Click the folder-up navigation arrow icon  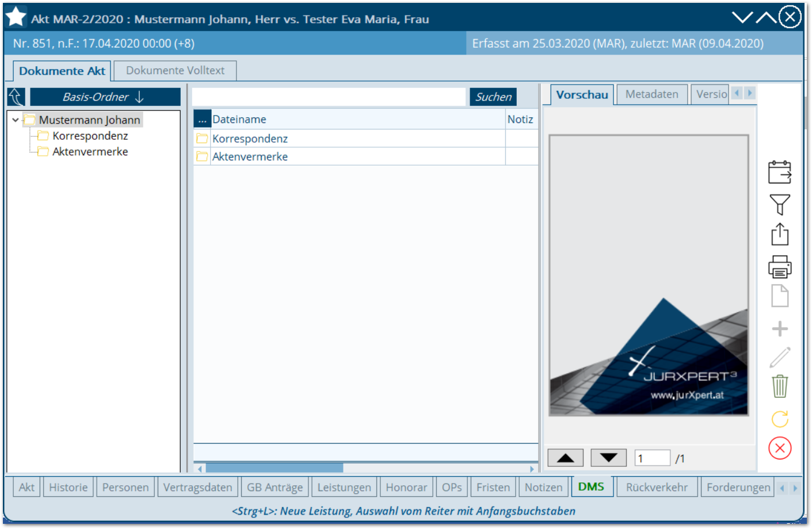coord(16,97)
